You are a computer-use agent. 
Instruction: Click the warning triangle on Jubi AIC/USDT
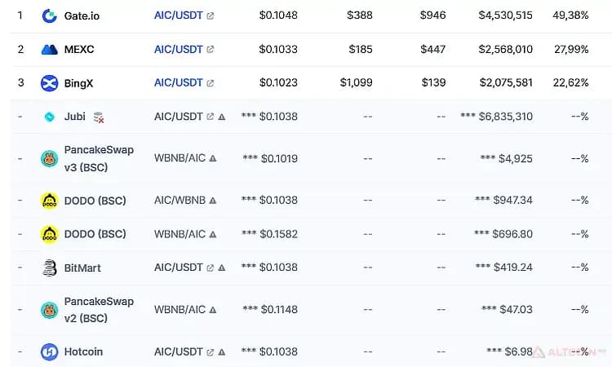click(x=222, y=117)
